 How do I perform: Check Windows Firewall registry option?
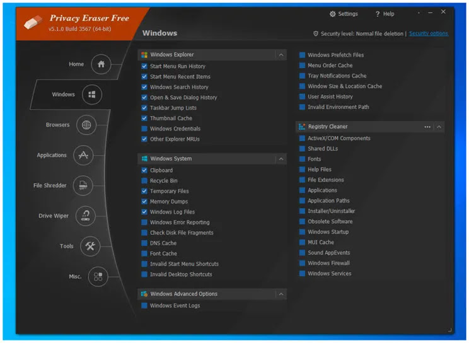302,263
